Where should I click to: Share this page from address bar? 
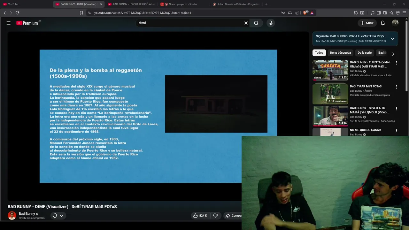point(297,13)
